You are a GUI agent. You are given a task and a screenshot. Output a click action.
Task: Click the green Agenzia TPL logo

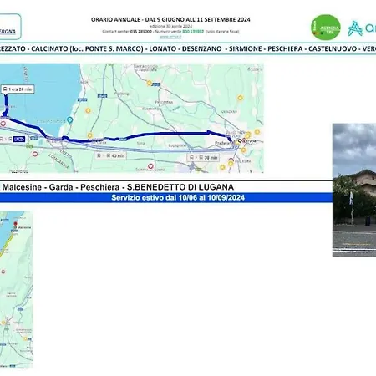click(x=326, y=28)
